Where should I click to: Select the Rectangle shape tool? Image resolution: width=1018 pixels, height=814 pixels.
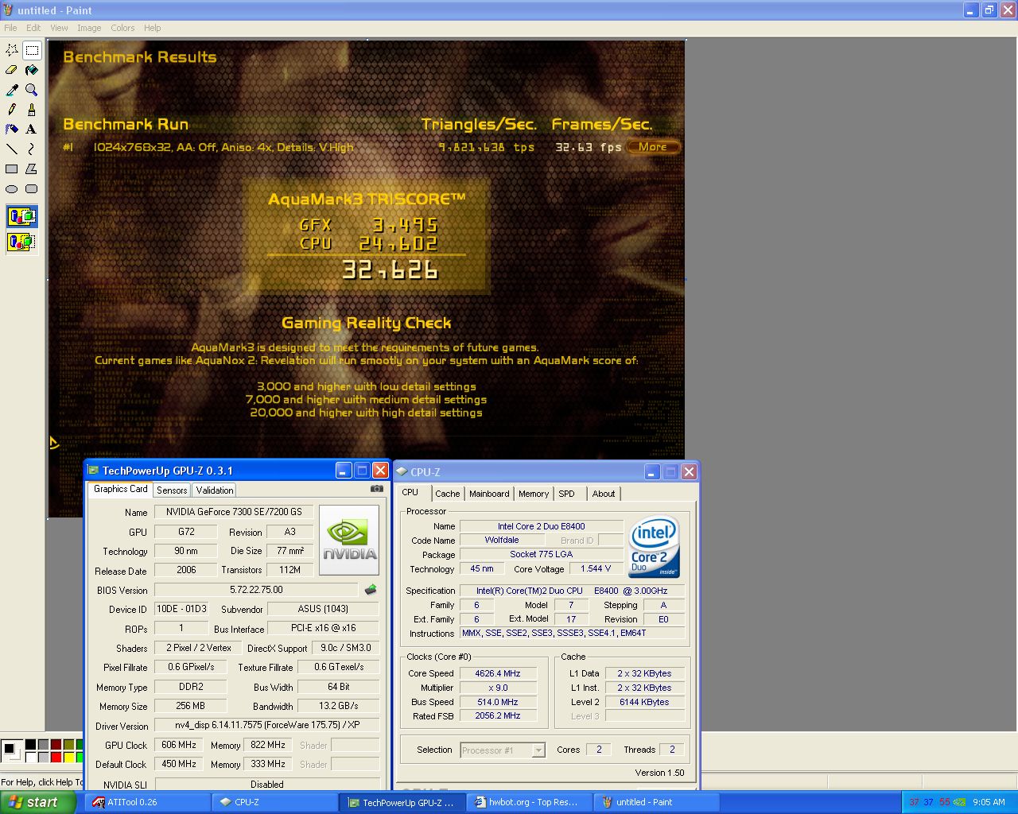click(12, 169)
